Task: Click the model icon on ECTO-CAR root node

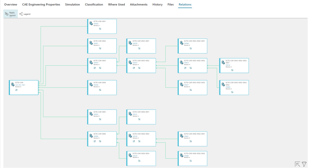Action: point(13,84)
